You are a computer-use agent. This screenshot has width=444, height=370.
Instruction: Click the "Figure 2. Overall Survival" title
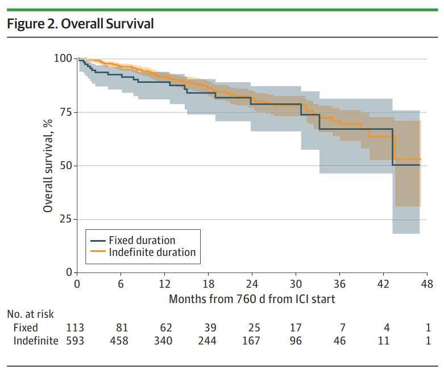(x=80, y=24)
